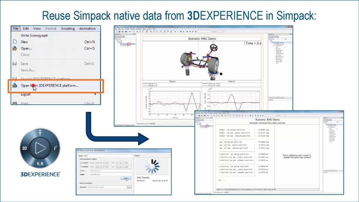Click Save icon in upper Simpack Post toolbar
359x202 pixels.
point(123,31)
